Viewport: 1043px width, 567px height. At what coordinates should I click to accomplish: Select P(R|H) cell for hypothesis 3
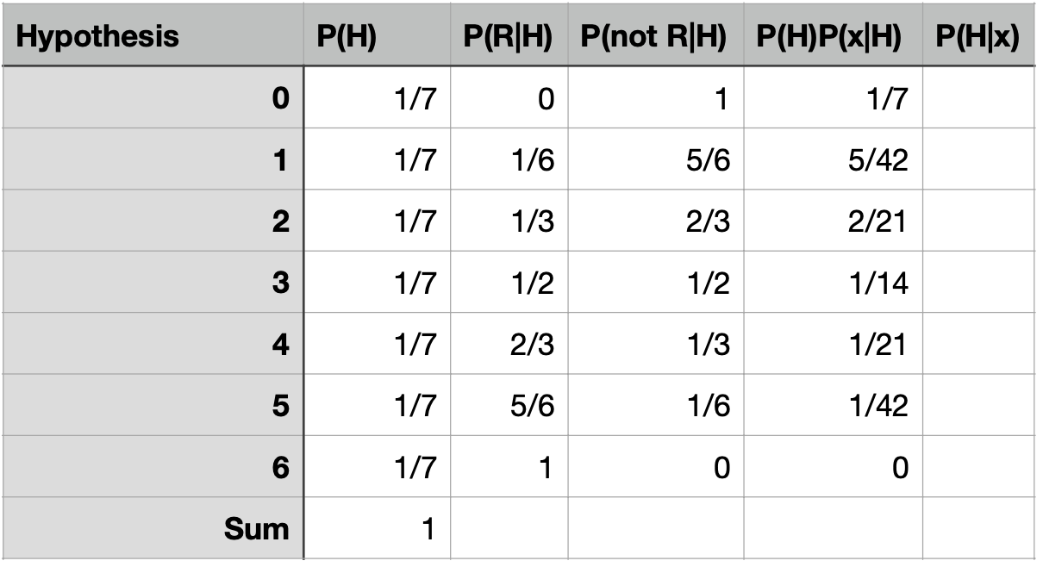click(509, 283)
